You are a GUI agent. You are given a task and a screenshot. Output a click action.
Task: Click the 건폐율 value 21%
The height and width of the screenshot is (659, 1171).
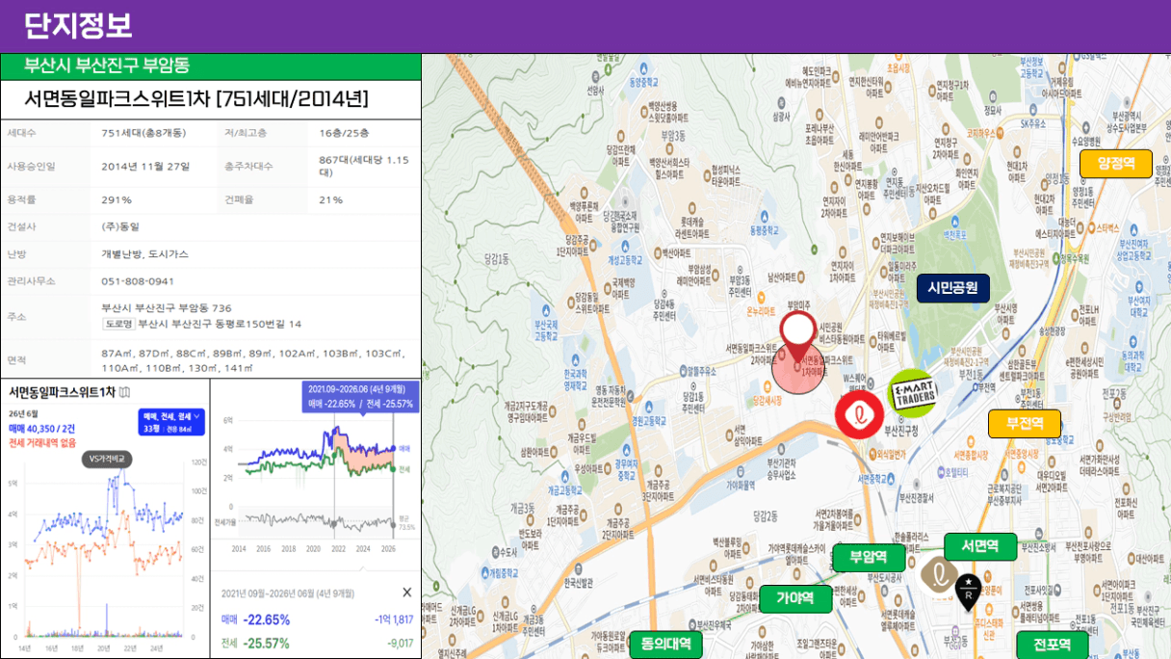pos(331,199)
